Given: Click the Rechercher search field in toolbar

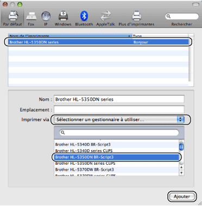Looking at the screenshot, I should (182, 16).
